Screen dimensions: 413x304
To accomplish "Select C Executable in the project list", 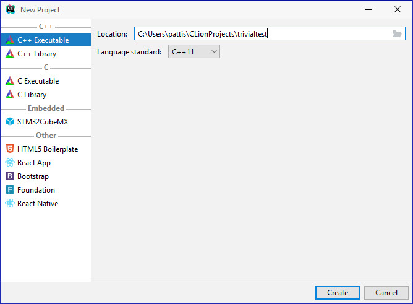I will pos(38,81).
